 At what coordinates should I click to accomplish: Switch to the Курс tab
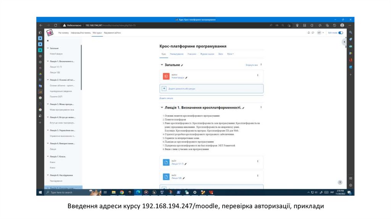point(163,54)
